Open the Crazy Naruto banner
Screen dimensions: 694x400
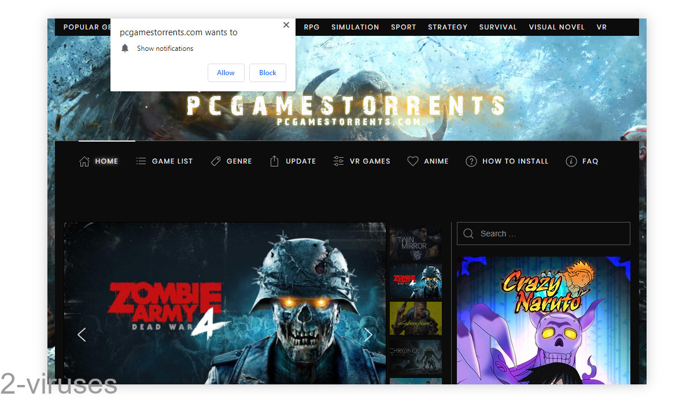click(x=544, y=321)
